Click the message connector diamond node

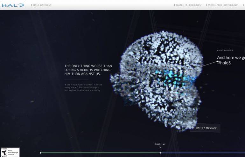(217, 61)
